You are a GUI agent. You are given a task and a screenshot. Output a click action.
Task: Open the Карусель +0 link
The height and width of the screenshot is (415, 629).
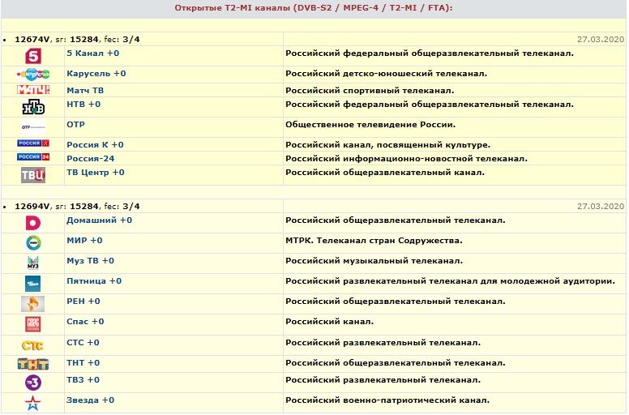pyautogui.click(x=96, y=74)
